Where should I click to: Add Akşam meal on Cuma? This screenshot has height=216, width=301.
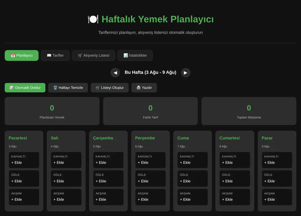coord(192,197)
